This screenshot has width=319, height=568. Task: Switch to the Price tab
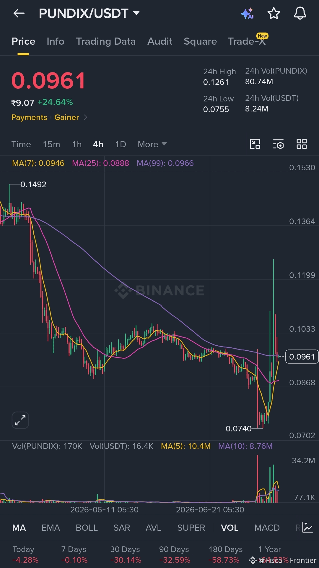23,41
